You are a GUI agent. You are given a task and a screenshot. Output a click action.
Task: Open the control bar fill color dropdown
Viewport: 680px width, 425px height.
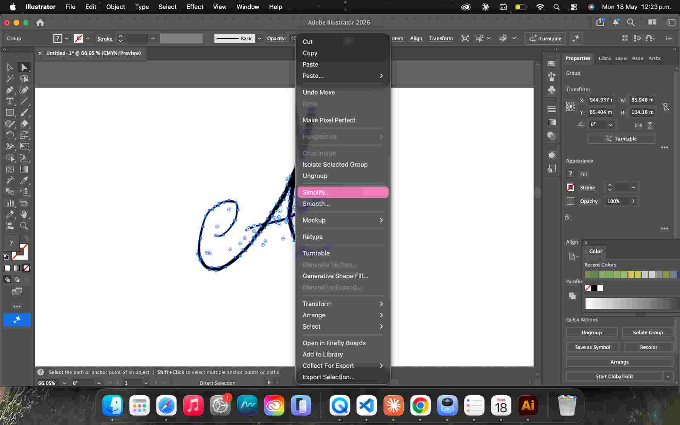tap(67, 39)
